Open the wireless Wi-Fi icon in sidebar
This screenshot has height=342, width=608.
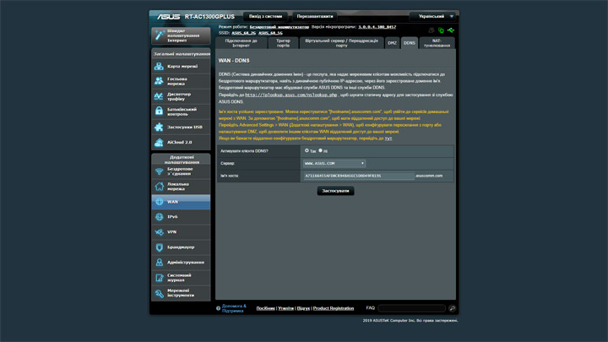coord(159,171)
